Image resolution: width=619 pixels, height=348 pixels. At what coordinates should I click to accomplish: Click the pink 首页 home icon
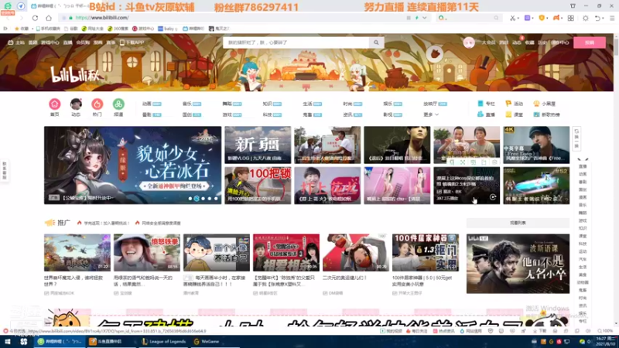click(54, 104)
